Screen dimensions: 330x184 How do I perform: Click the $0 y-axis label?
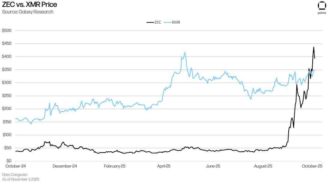[x=9, y=161]
